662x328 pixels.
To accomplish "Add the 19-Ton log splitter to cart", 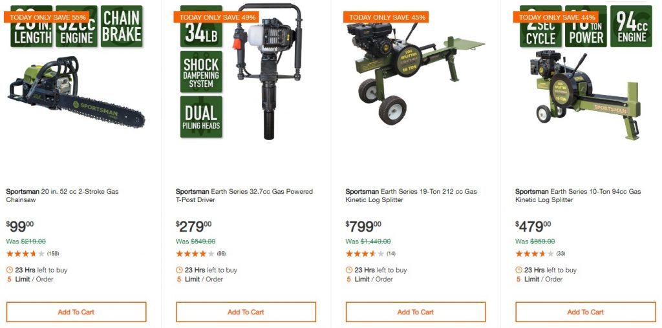I will pyautogui.click(x=416, y=312).
